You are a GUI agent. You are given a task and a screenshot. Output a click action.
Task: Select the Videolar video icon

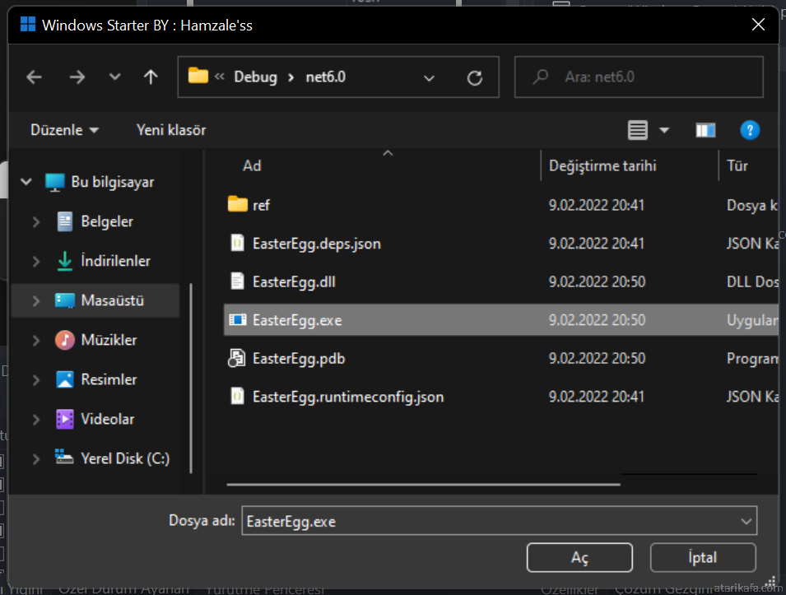click(x=65, y=419)
